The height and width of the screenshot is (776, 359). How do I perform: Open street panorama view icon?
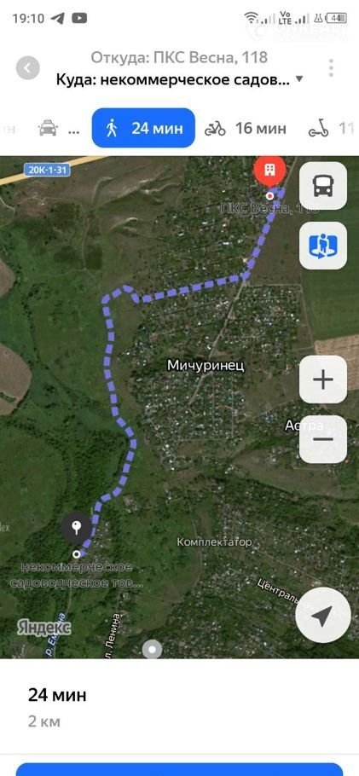click(323, 246)
